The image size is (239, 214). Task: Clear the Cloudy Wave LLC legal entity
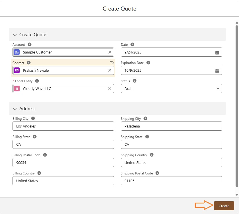(x=110, y=89)
